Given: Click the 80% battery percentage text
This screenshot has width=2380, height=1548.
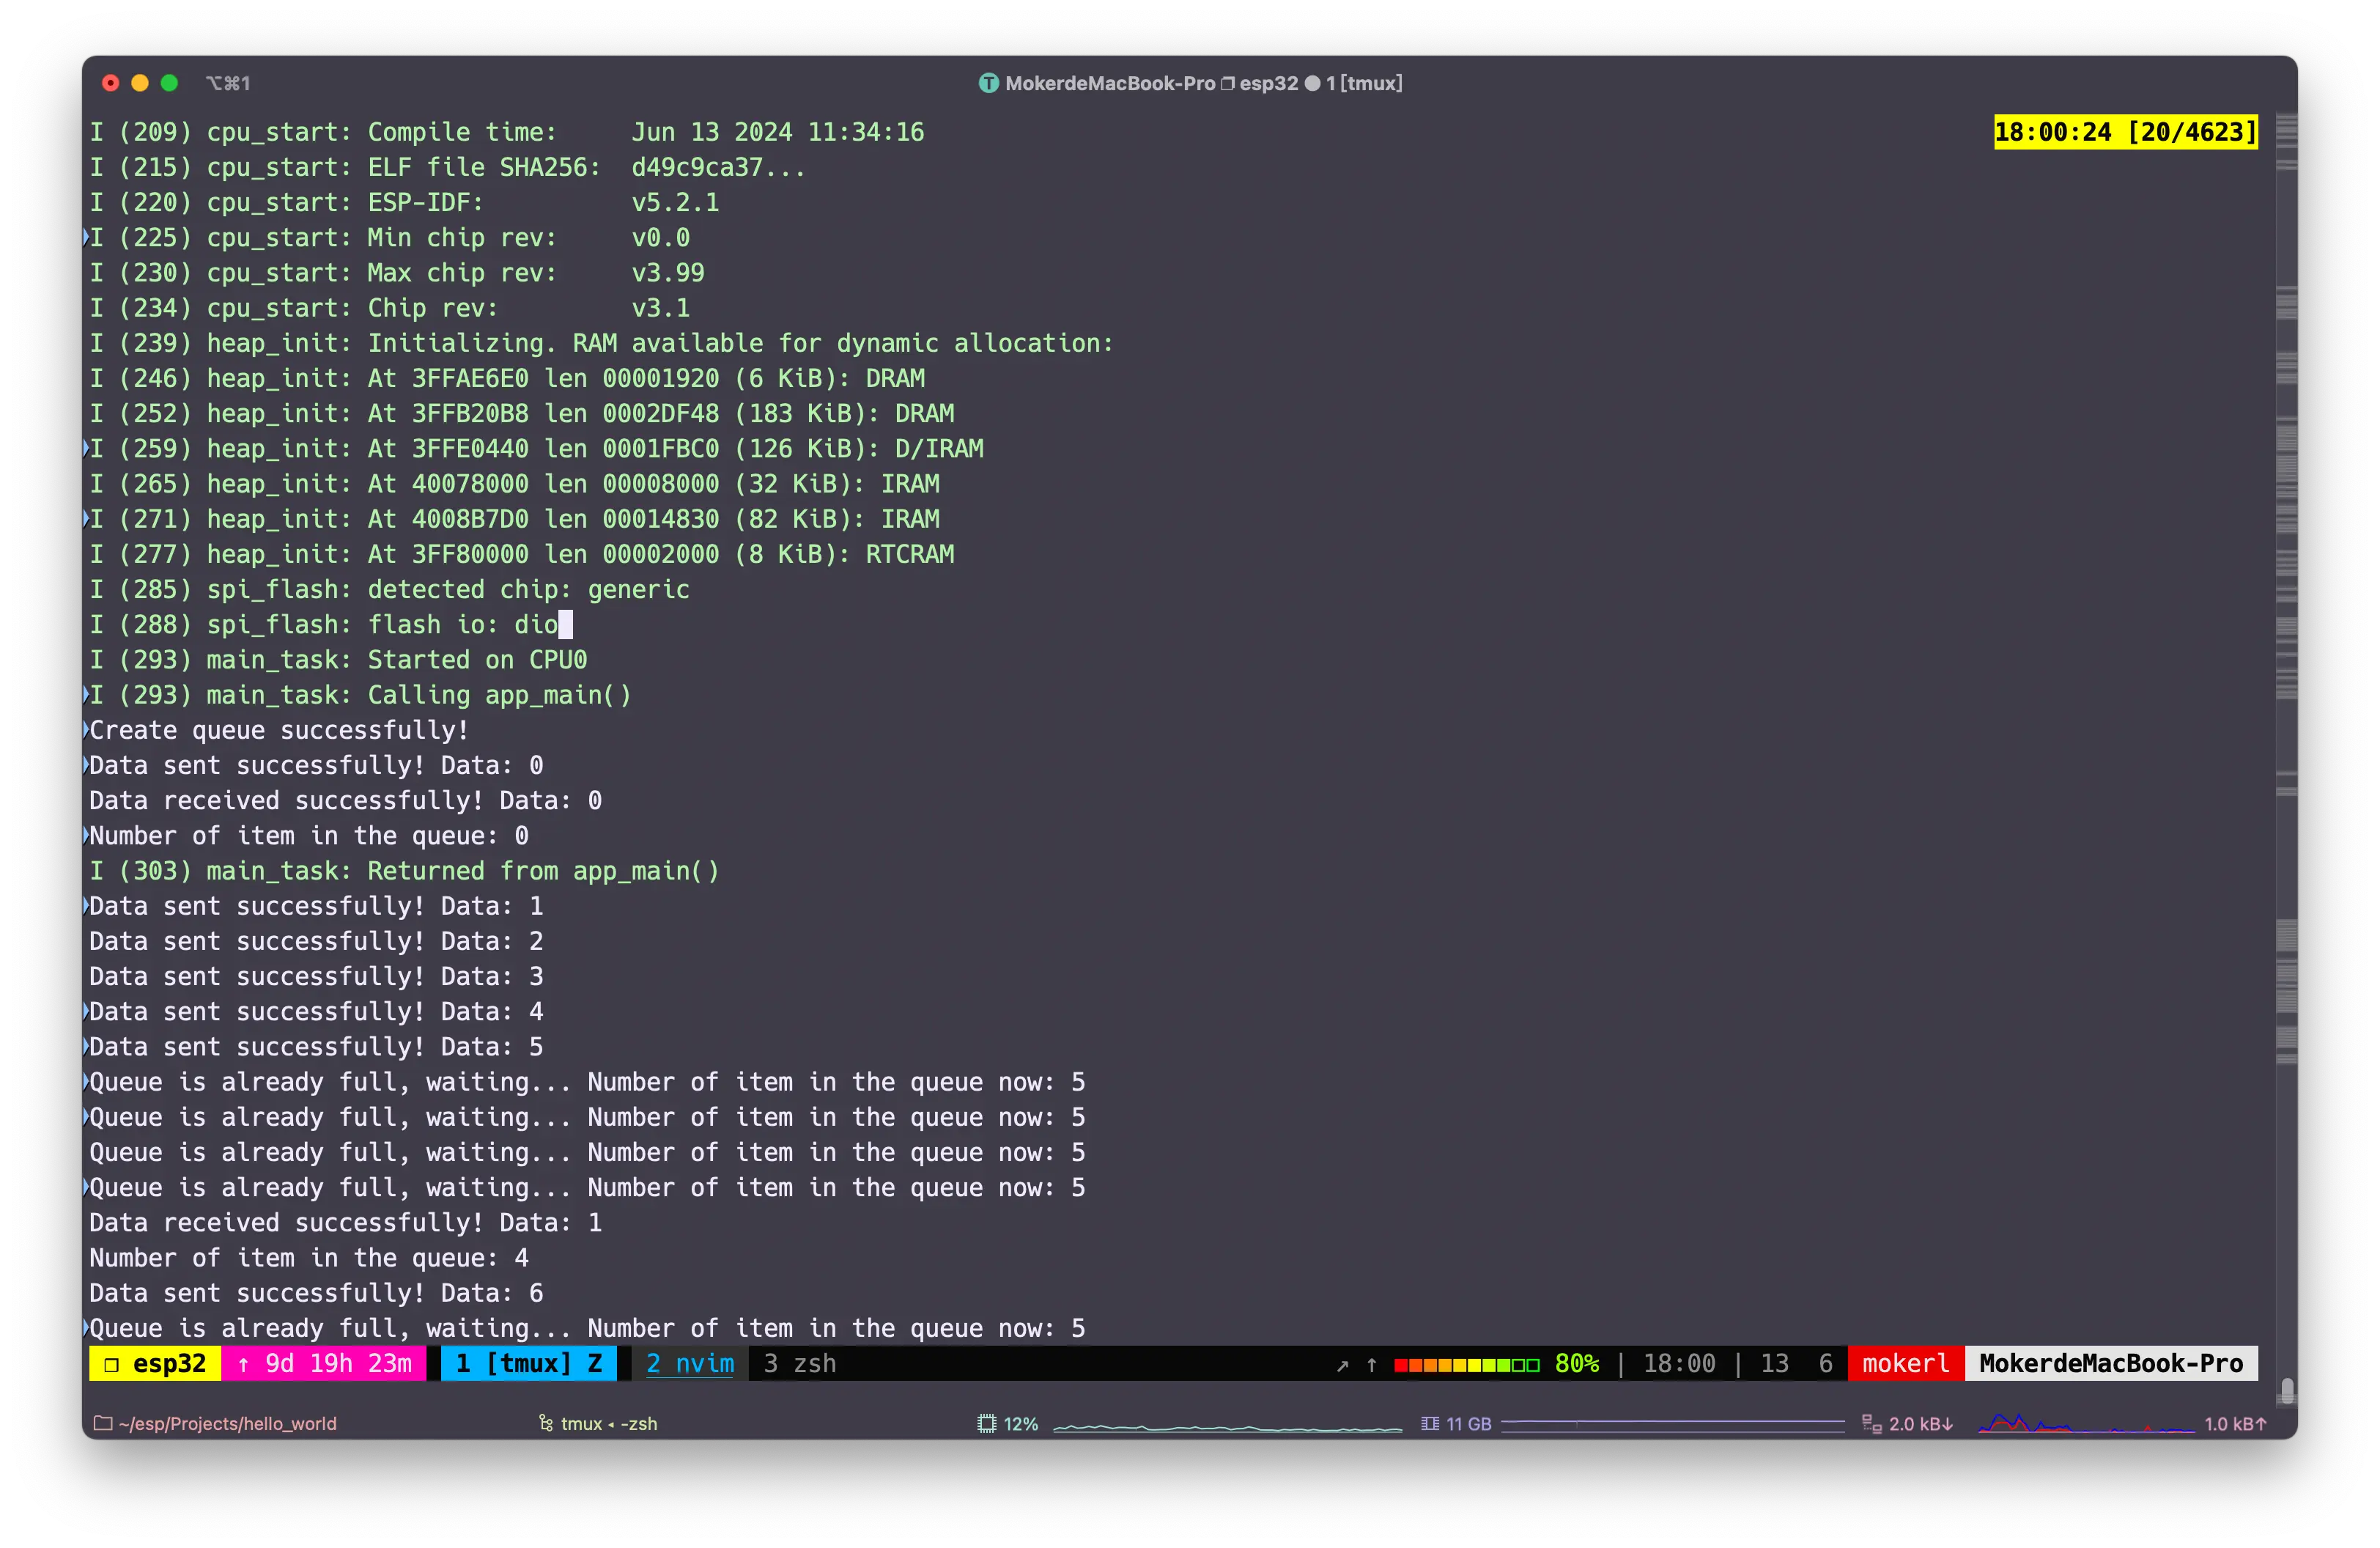Looking at the screenshot, I should 1577,1363.
